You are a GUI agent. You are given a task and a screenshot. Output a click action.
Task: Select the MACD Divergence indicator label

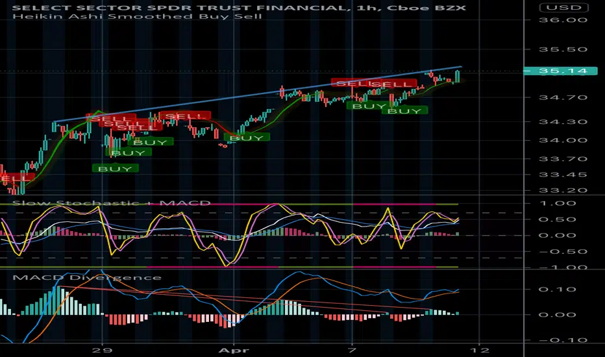(x=87, y=278)
